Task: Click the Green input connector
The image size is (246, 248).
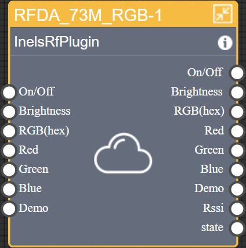Action: coord(9,169)
